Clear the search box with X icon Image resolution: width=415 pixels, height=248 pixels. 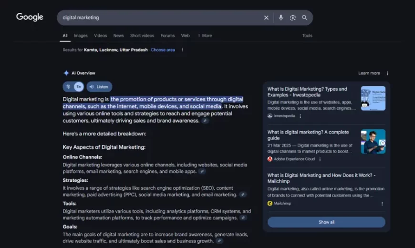tap(266, 18)
